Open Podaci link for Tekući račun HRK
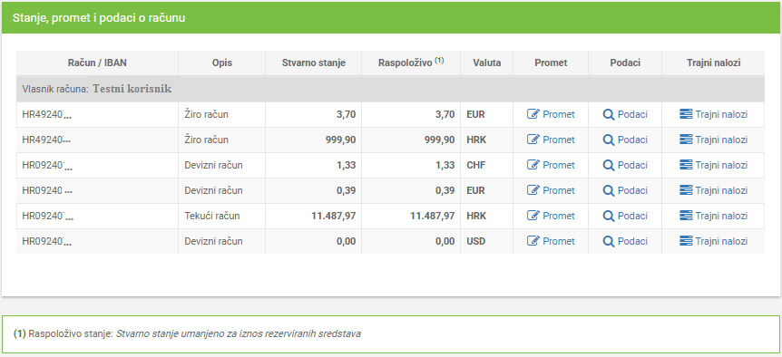This screenshot has height=357, width=782. (x=632, y=216)
